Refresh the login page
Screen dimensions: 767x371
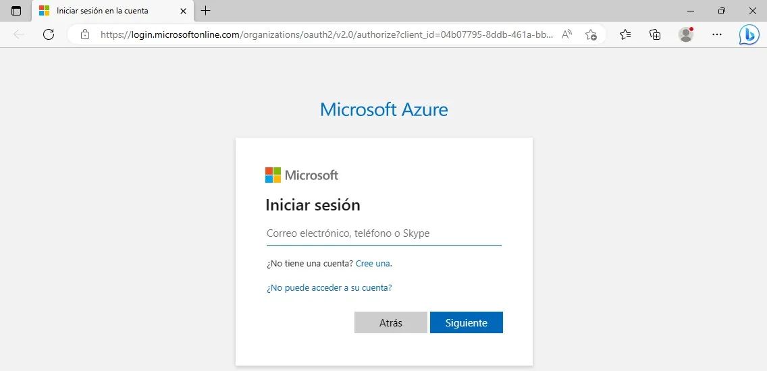49,34
